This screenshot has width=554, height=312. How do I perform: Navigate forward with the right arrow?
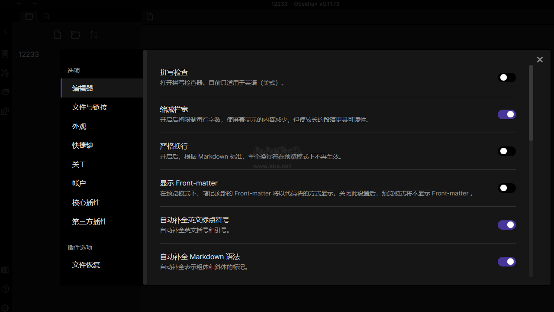(x=34, y=3)
